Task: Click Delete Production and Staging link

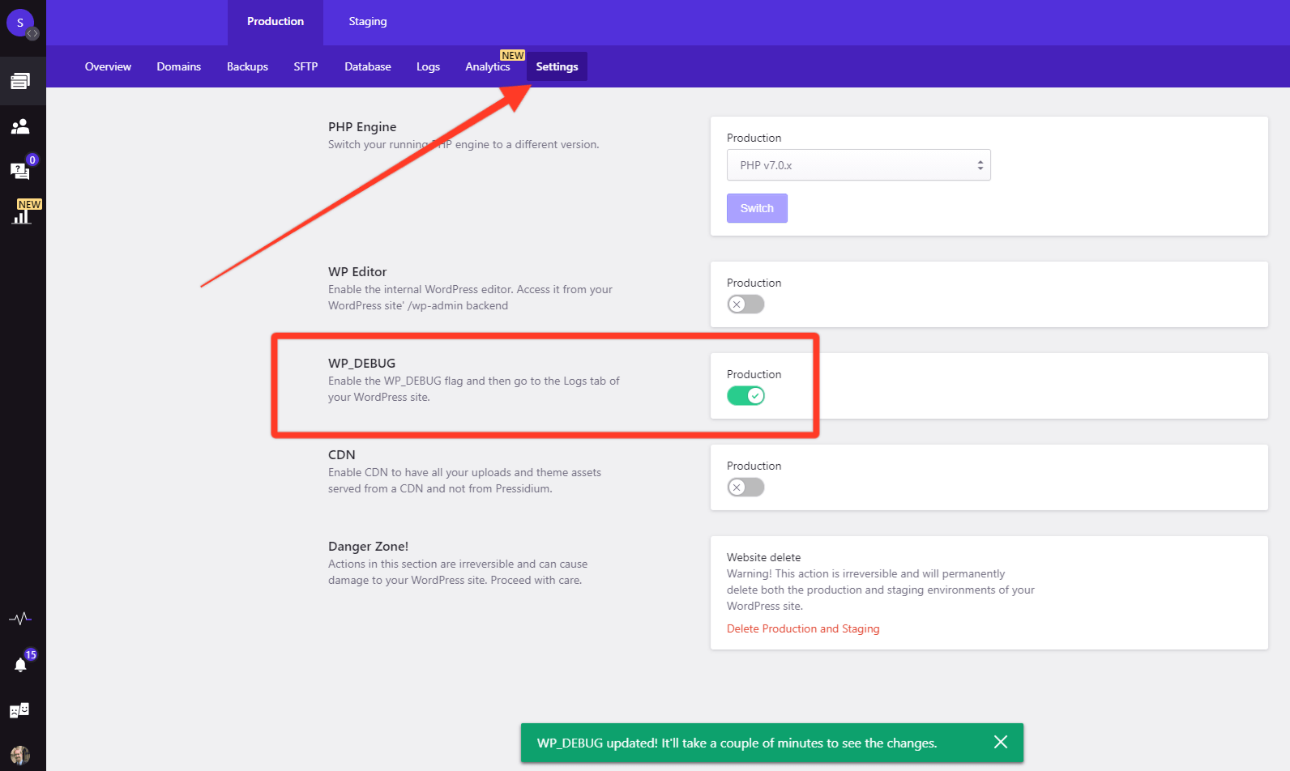Action: pyautogui.click(x=803, y=628)
